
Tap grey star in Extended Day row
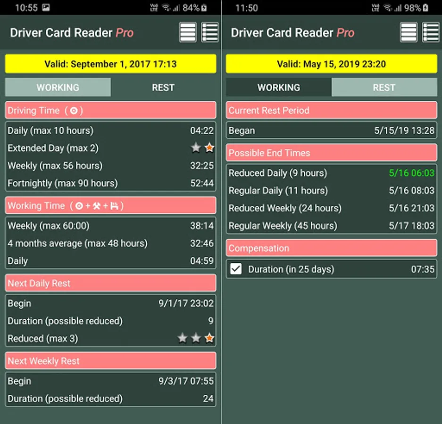pyautogui.click(x=196, y=147)
